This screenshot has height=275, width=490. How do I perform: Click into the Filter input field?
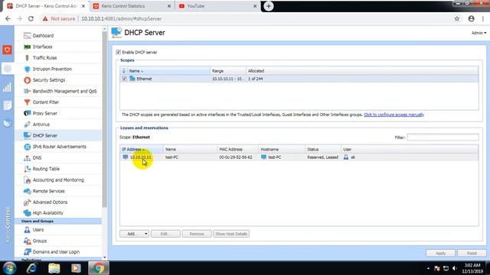[443, 137]
